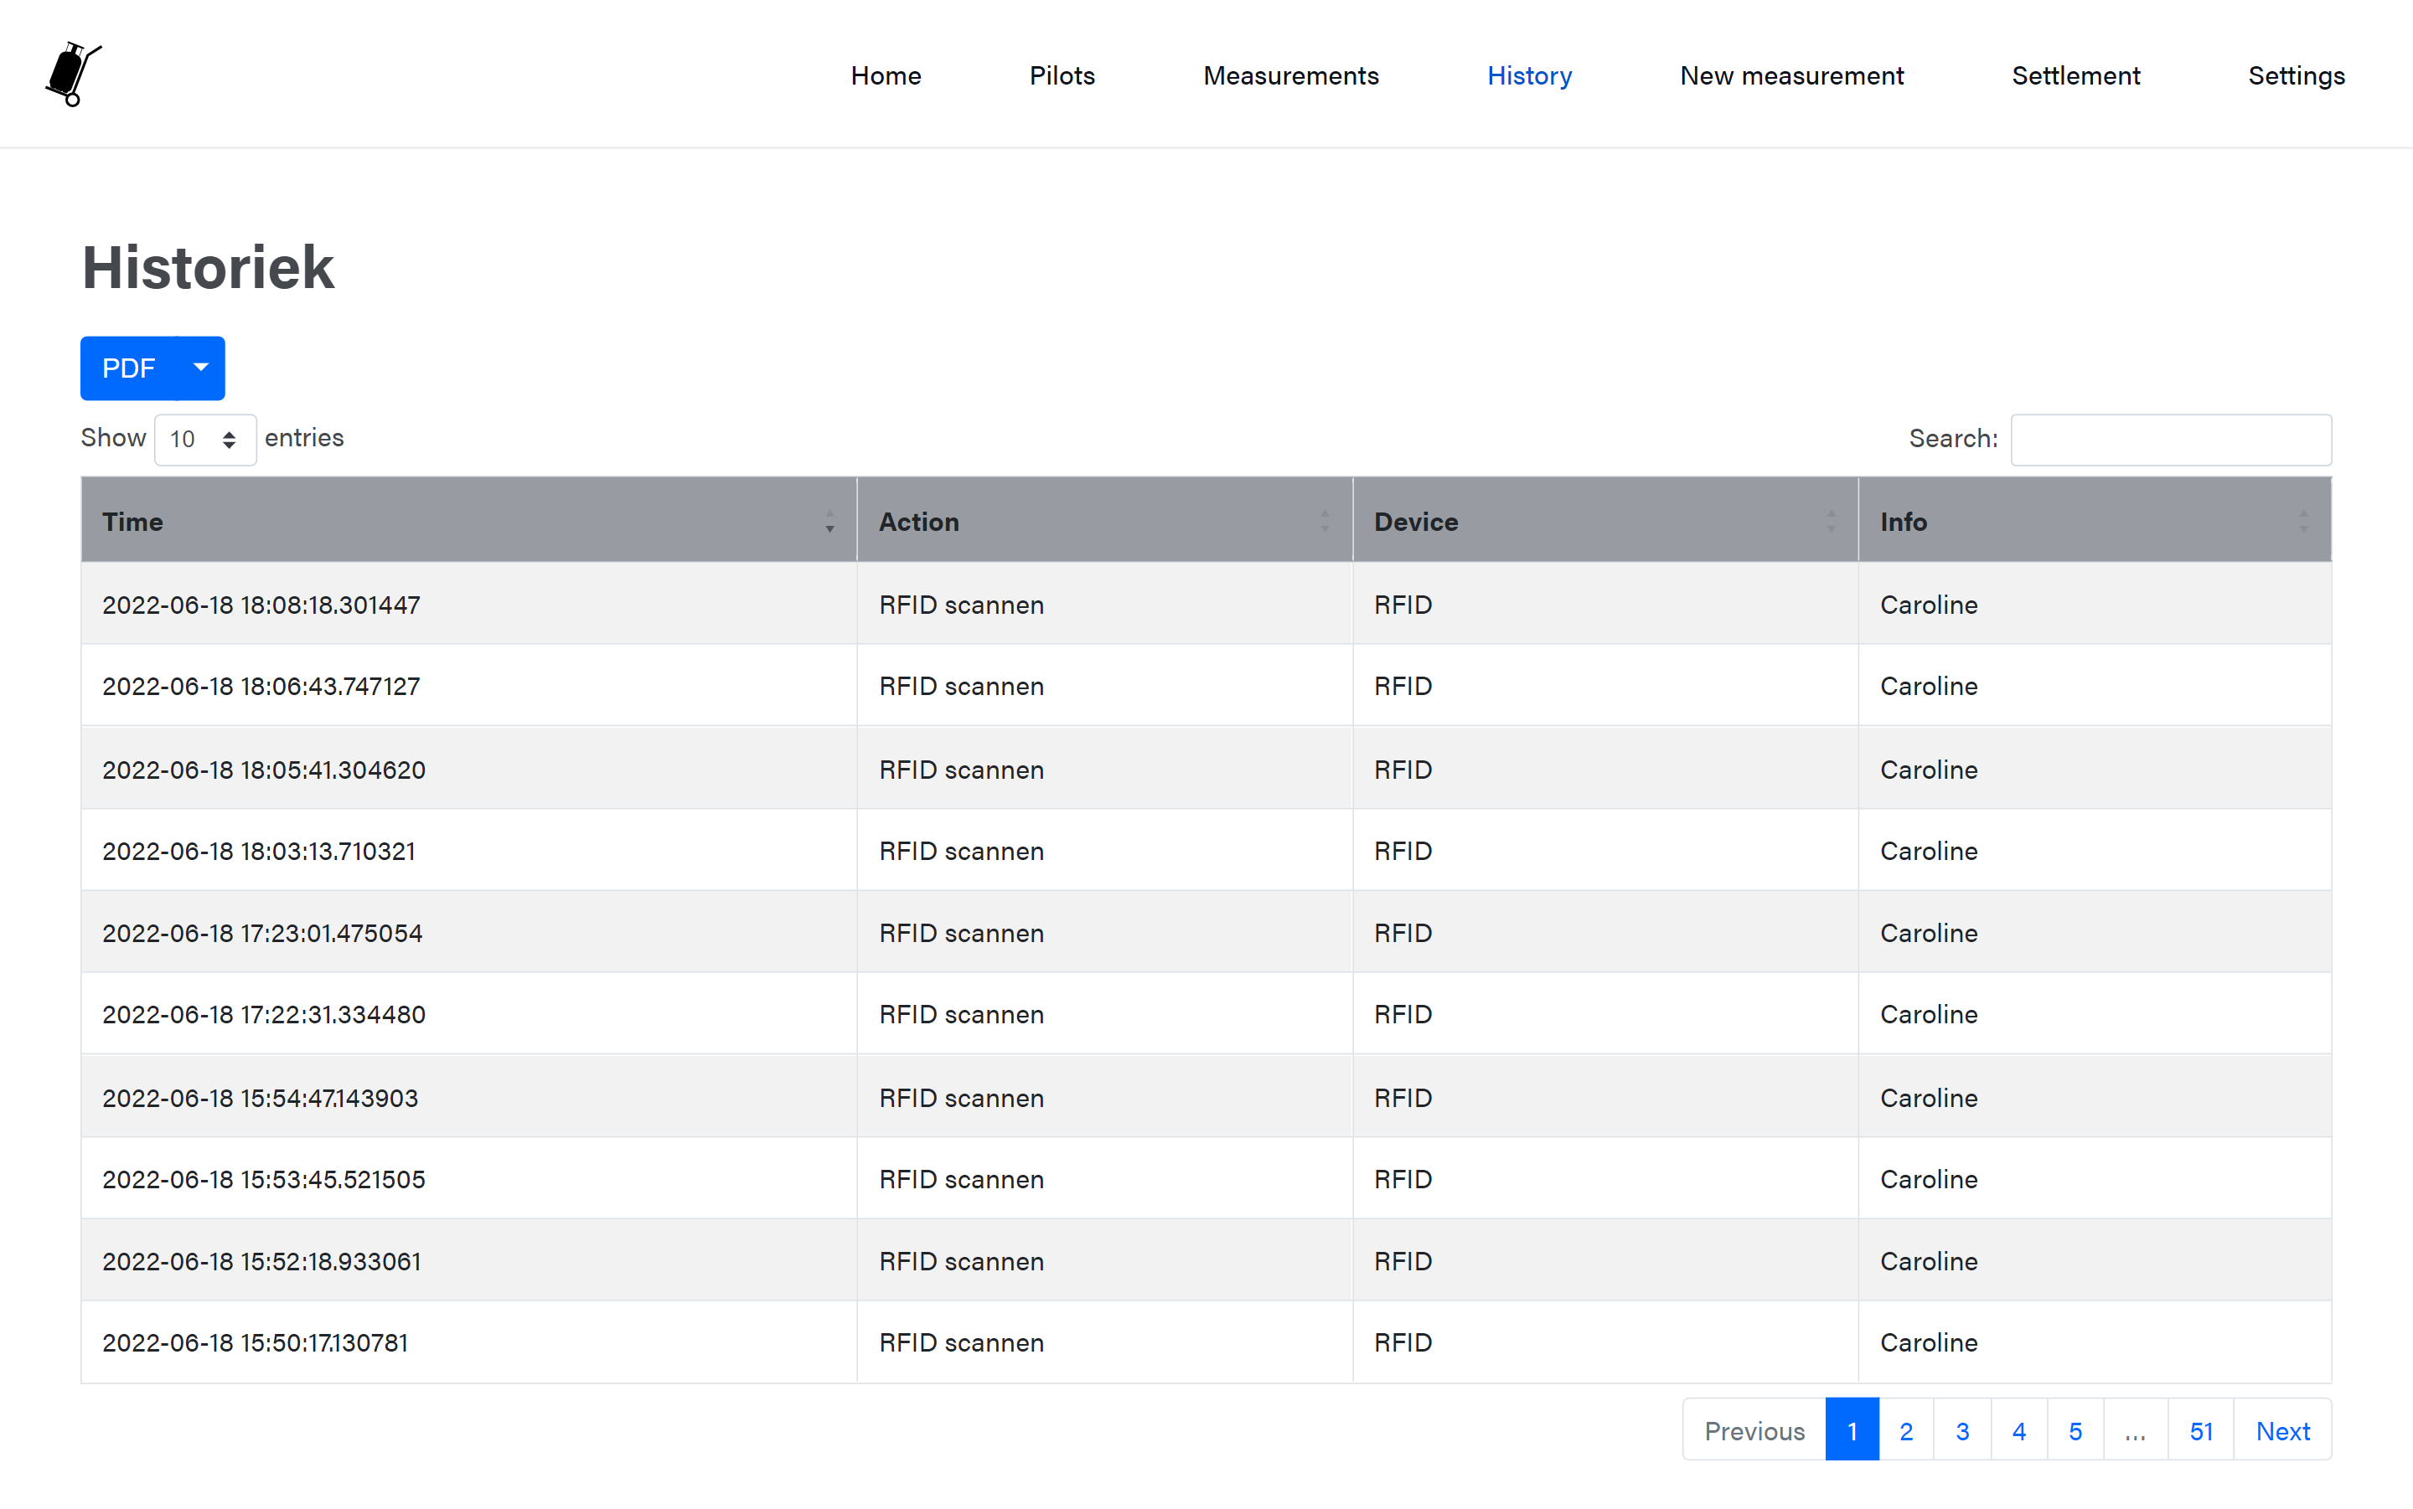This screenshot has height=1509, width=2413.
Task: Open the Settlement page
Action: click(2075, 76)
